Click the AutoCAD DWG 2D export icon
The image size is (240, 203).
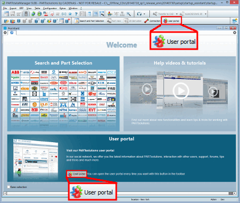[x=182, y=14]
